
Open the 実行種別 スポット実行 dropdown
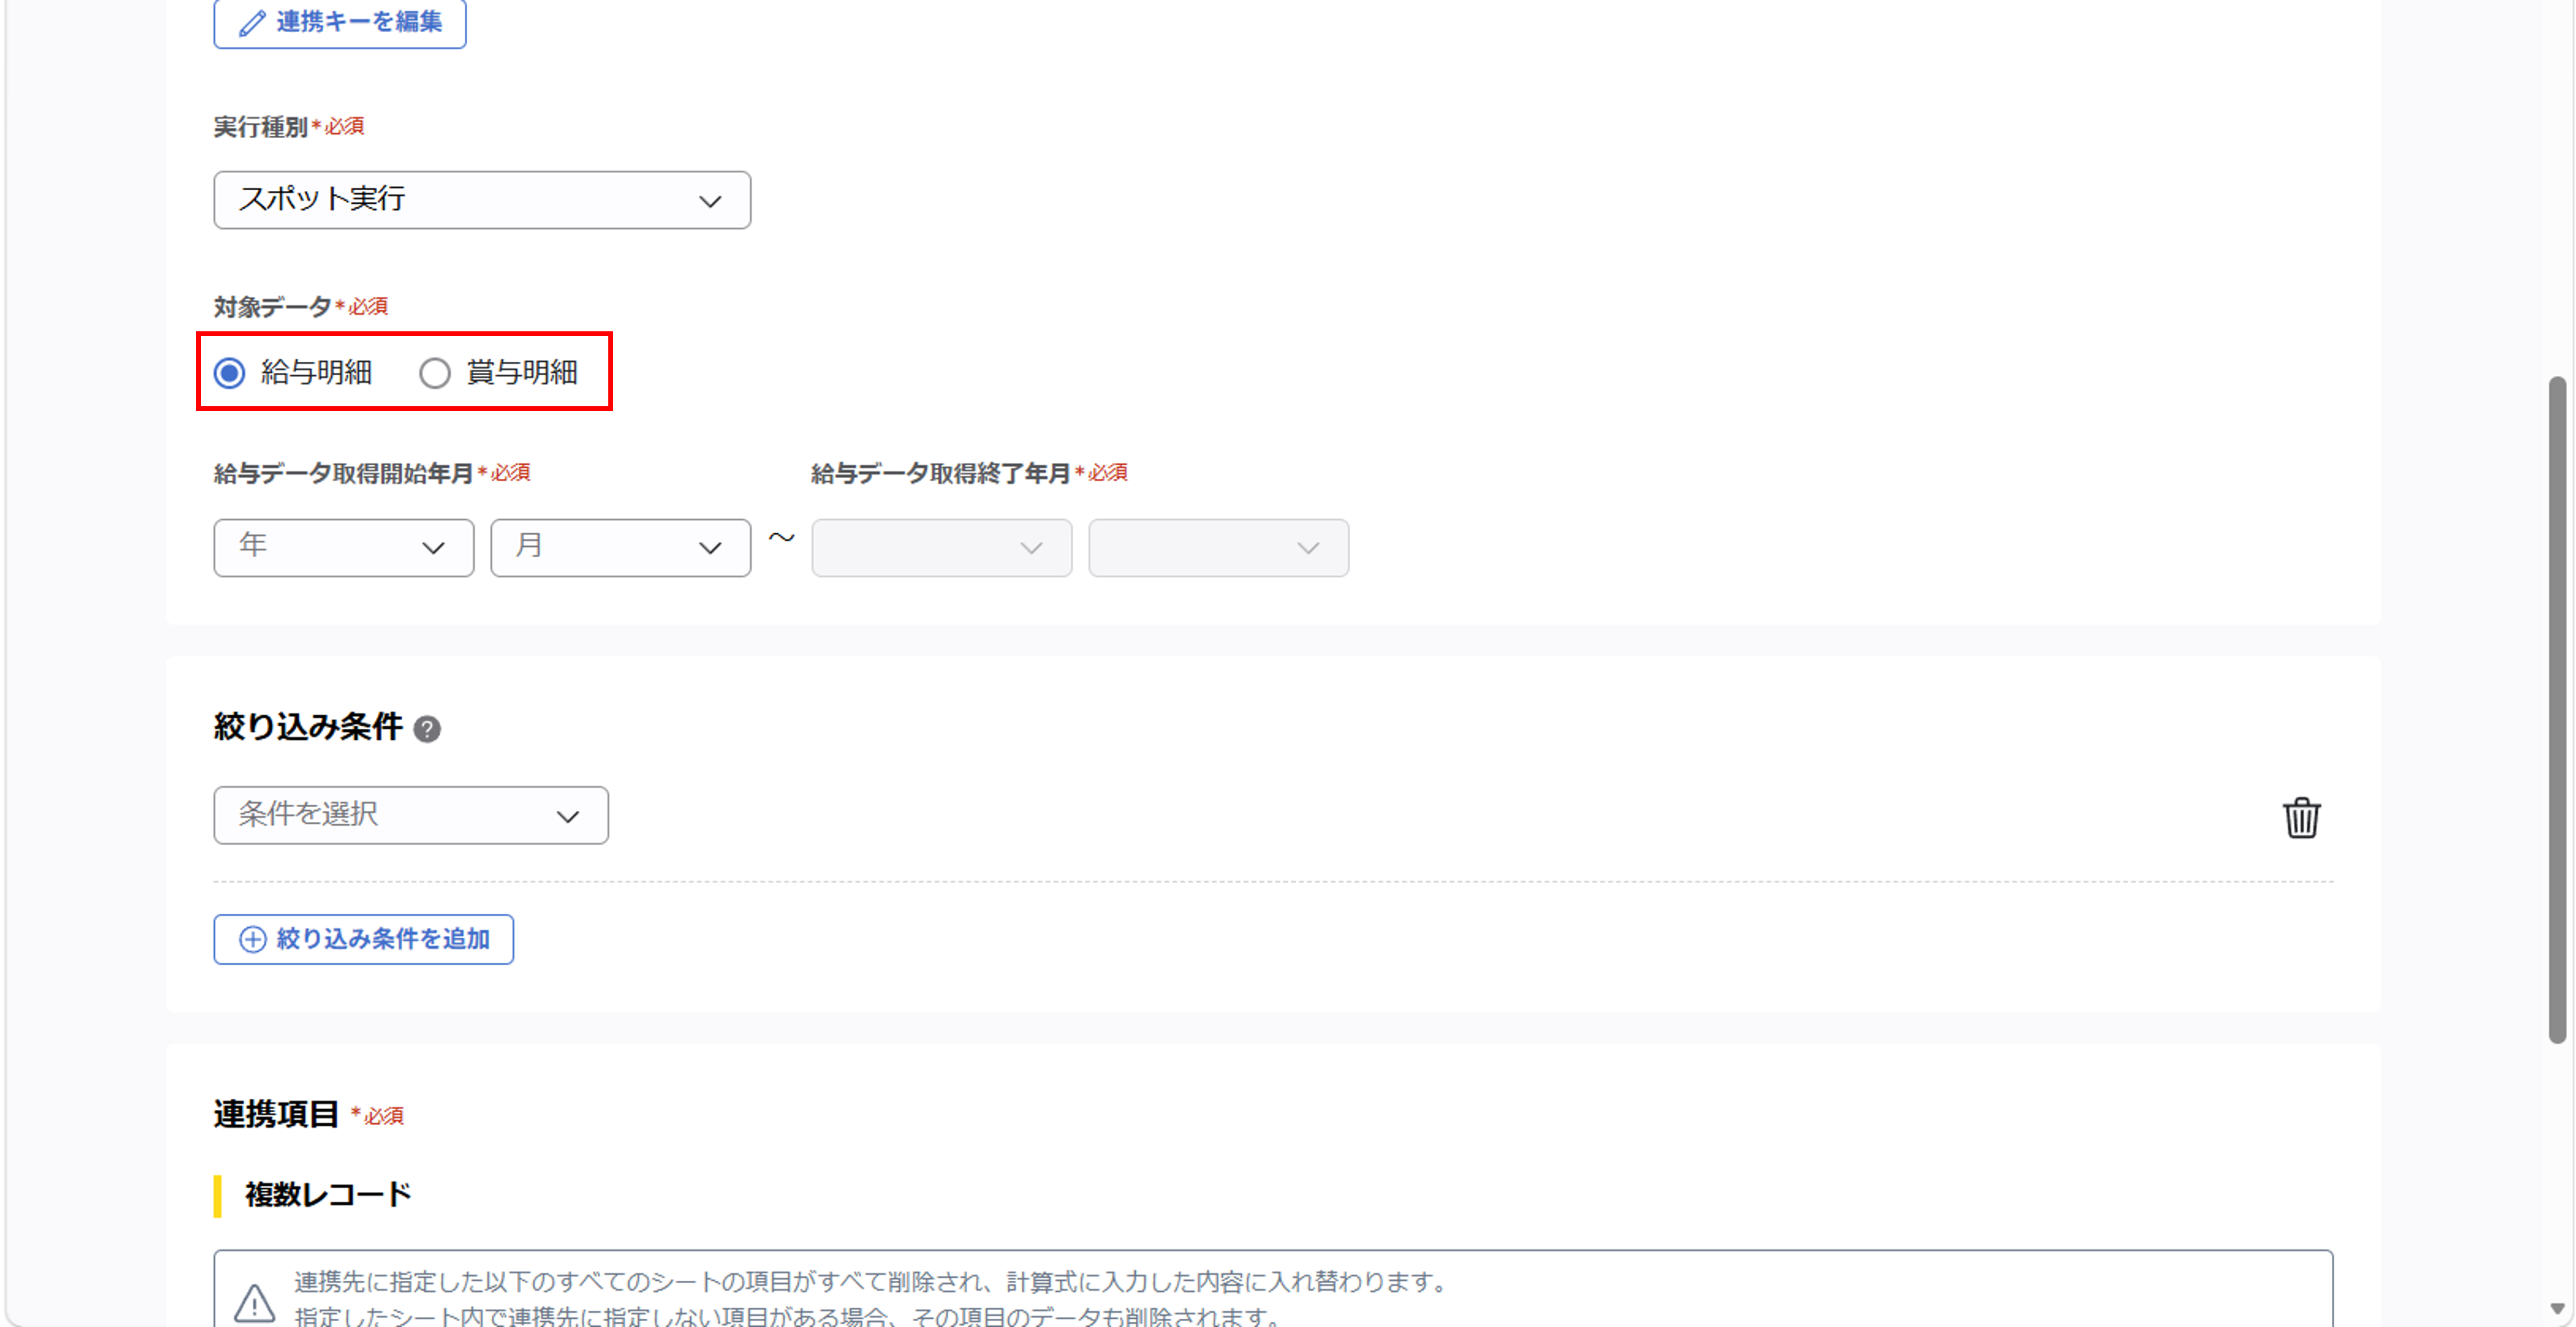click(x=482, y=200)
